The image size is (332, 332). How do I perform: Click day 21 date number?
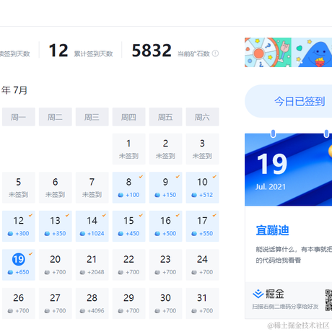[x=92, y=259]
